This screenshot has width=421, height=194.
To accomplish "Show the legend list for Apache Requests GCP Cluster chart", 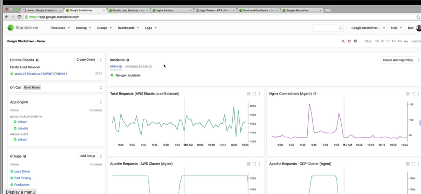I will pyautogui.click(x=408, y=164).
